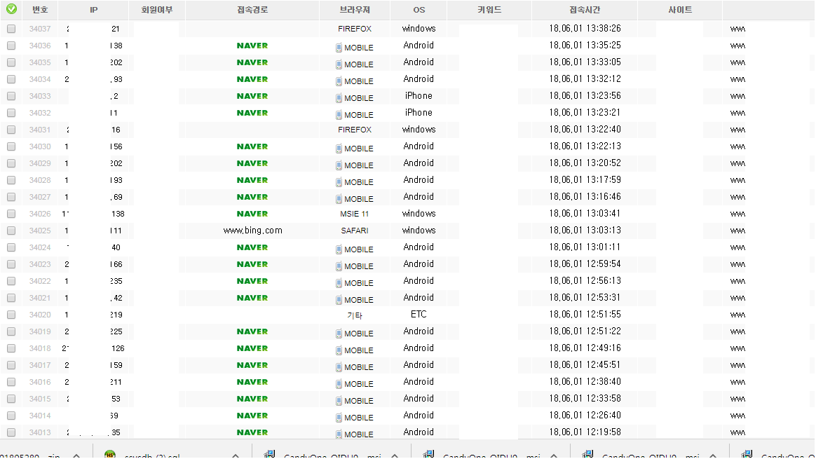Image resolution: width=816 pixels, height=459 pixels.
Task: Click FIREFOX browser cell in row 34037
Action: coord(355,29)
